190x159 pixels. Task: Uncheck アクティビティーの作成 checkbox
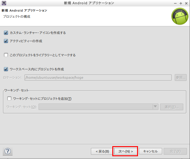click(6, 41)
